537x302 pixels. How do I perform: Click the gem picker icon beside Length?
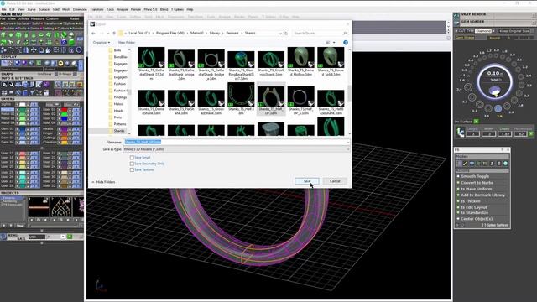(x=461, y=132)
